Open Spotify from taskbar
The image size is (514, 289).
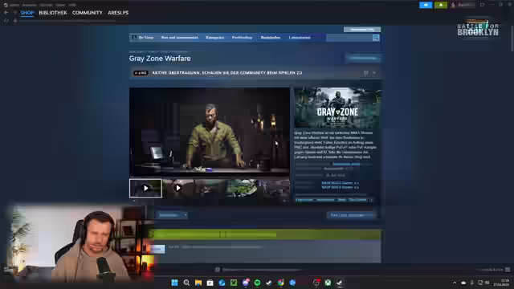pyautogui.click(x=257, y=283)
